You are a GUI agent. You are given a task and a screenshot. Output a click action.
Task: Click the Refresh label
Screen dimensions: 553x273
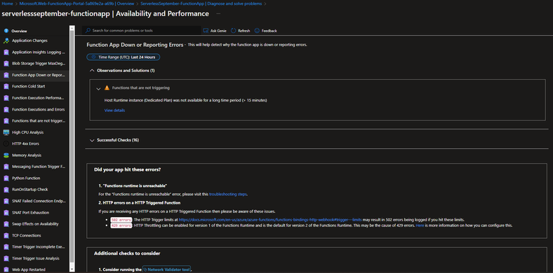point(244,31)
